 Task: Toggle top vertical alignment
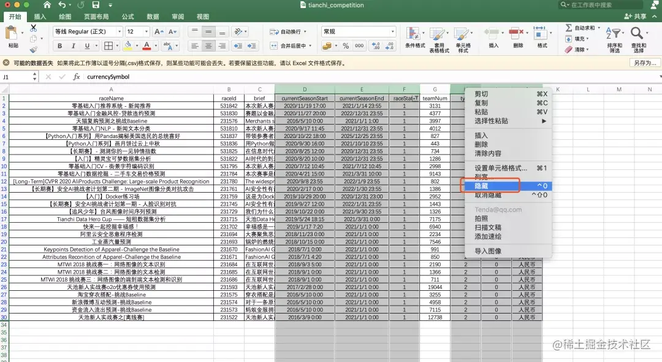point(195,32)
